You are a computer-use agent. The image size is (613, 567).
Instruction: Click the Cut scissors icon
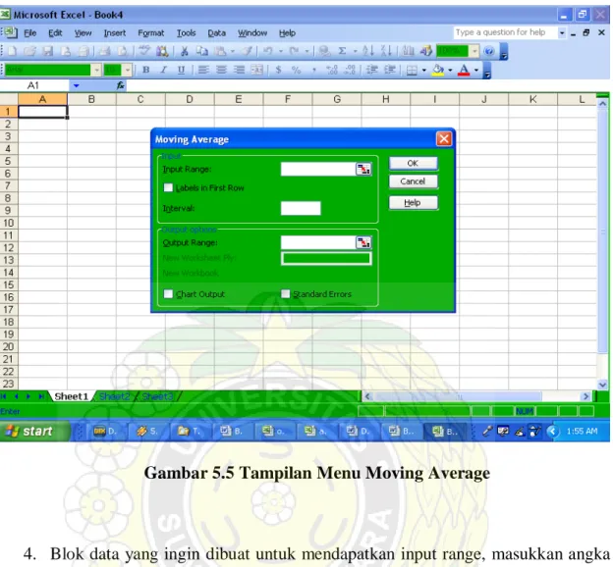184,51
